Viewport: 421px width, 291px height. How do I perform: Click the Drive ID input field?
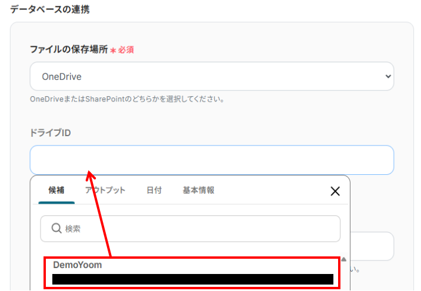point(212,160)
